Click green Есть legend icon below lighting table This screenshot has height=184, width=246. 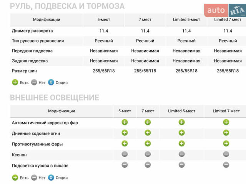point(15,177)
